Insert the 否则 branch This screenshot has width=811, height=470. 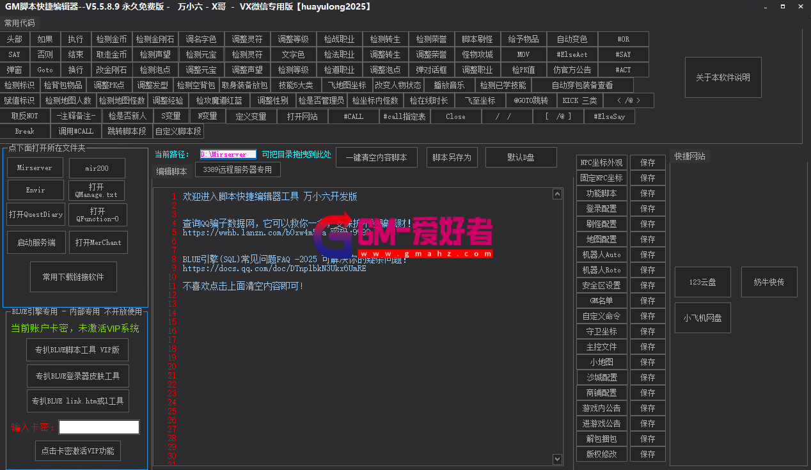coord(45,54)
